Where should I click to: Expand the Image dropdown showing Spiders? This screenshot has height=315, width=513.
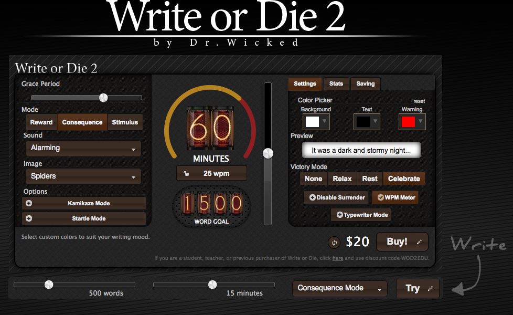point(82,176)
